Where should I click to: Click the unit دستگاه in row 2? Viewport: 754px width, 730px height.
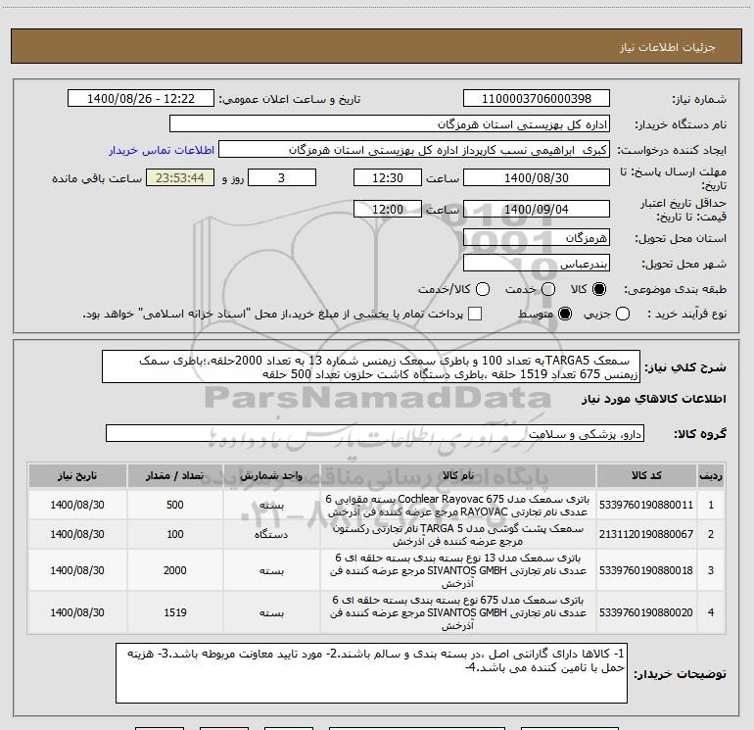(x=271, y=534)
